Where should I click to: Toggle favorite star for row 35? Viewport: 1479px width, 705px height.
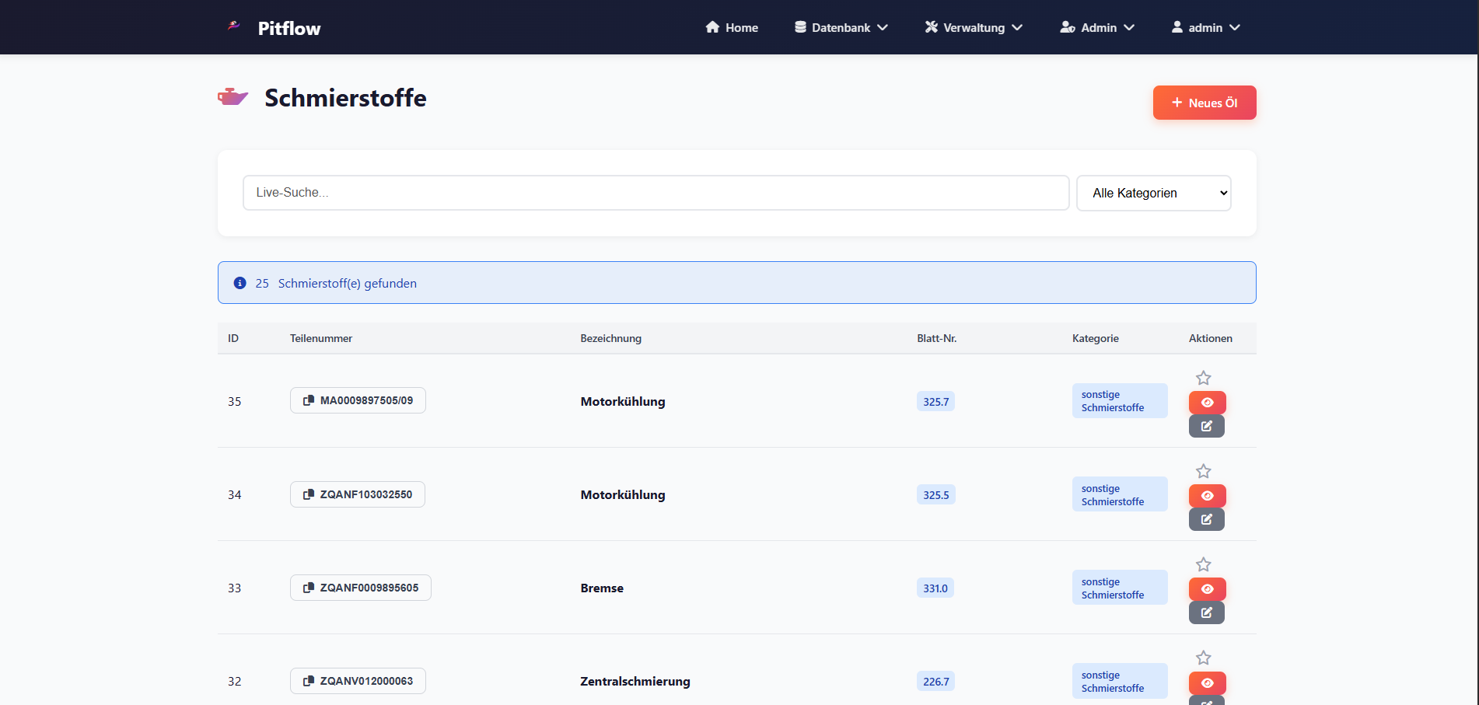click(x=1203, y=378)
